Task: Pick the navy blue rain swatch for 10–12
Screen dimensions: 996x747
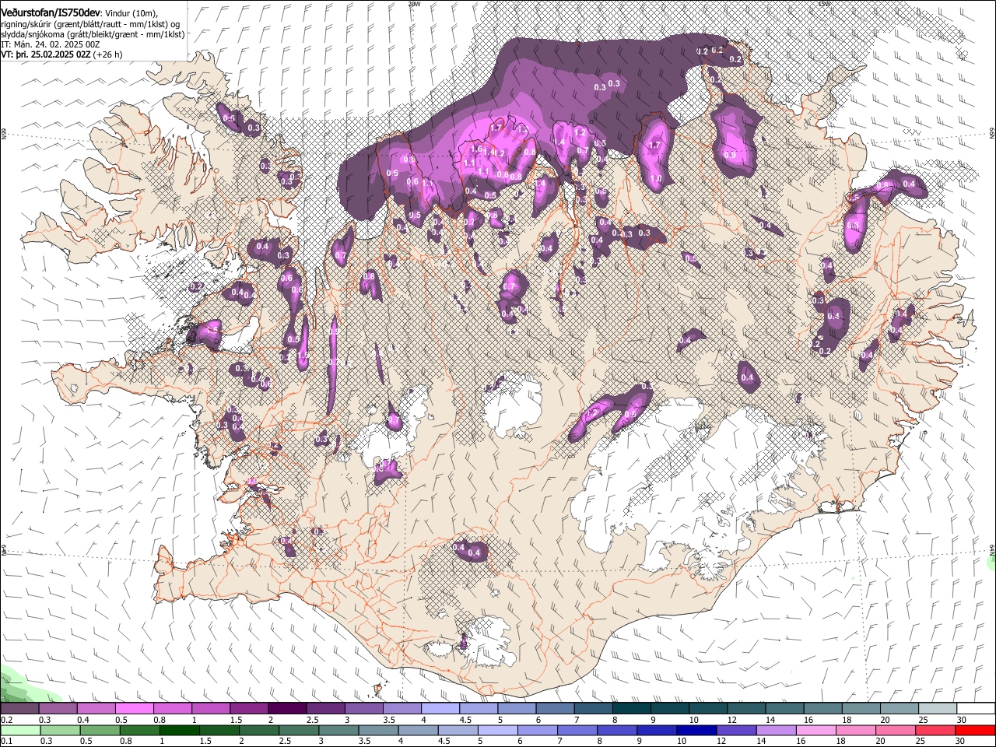Action: point(696,731)
